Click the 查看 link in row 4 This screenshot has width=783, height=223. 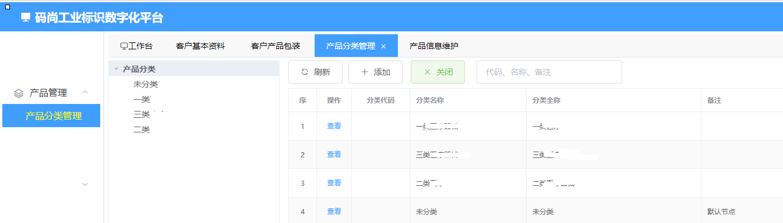point(334,211)
